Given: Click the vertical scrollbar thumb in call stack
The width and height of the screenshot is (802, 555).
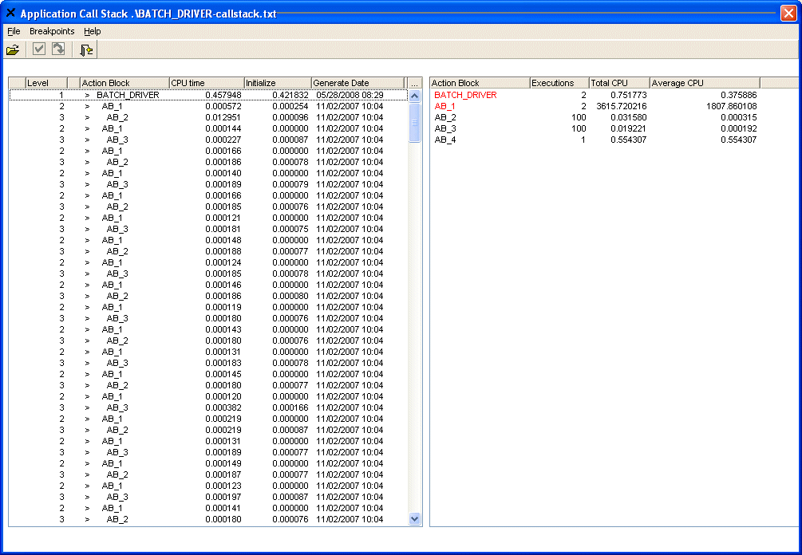Looking at the screenshot, I should pyautogui.click(x=414, y=122).
